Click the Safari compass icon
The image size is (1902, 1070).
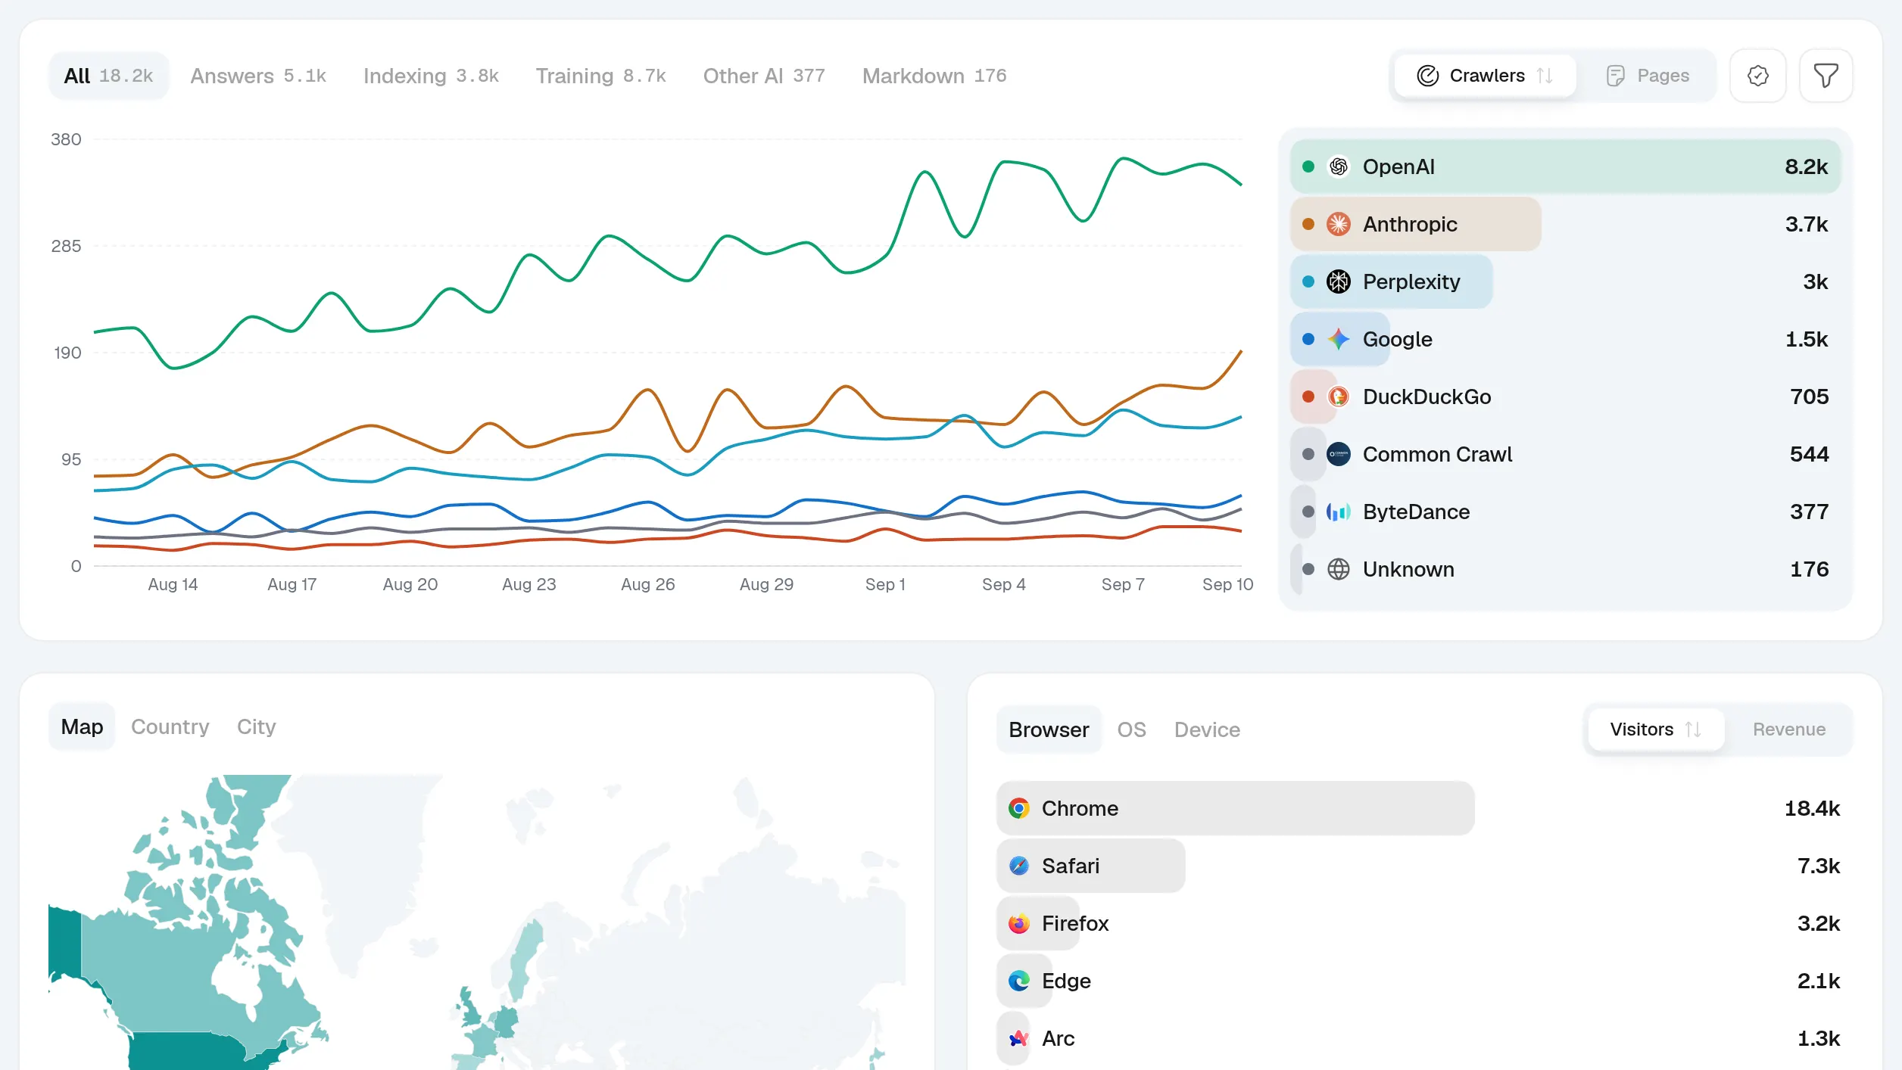[x=1018, y=866]
